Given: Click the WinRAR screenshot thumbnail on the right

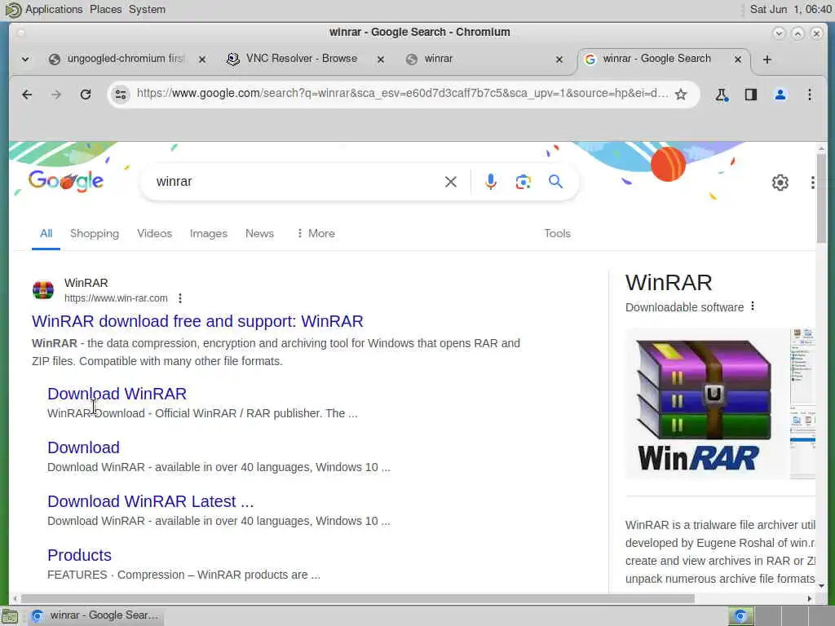Looking at the screenshot, I should (x=802, y=404).
